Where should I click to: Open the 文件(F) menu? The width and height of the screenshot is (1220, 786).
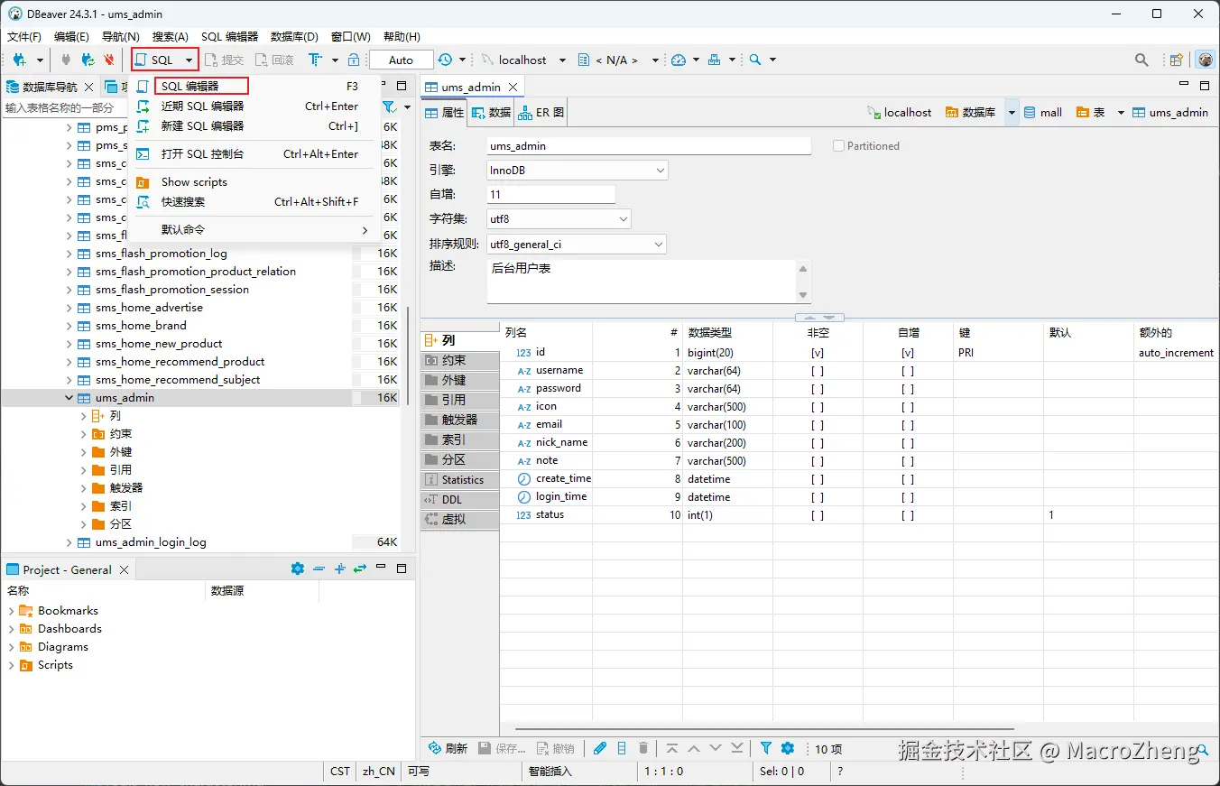(x=24, y=37)
